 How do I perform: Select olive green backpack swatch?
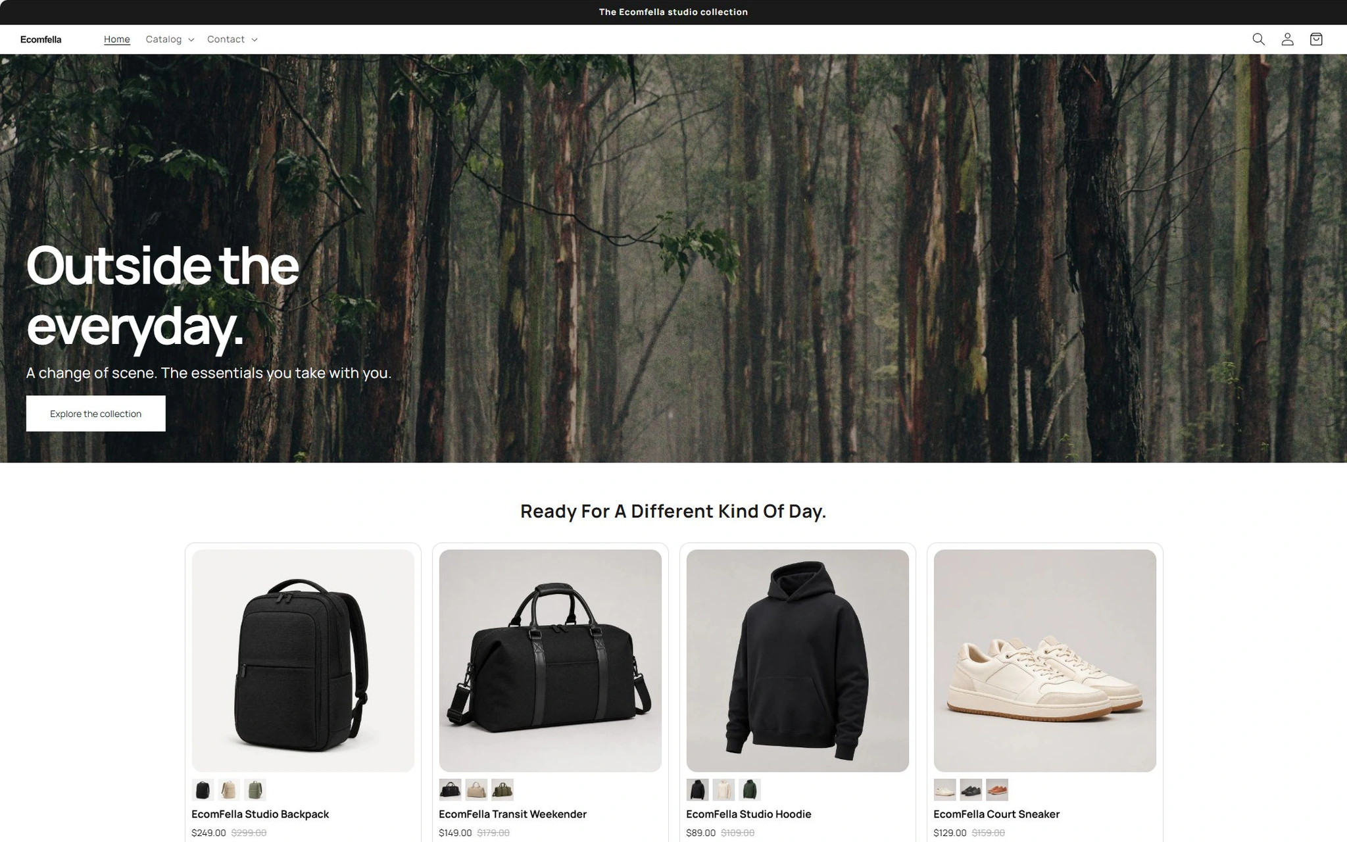255,789
